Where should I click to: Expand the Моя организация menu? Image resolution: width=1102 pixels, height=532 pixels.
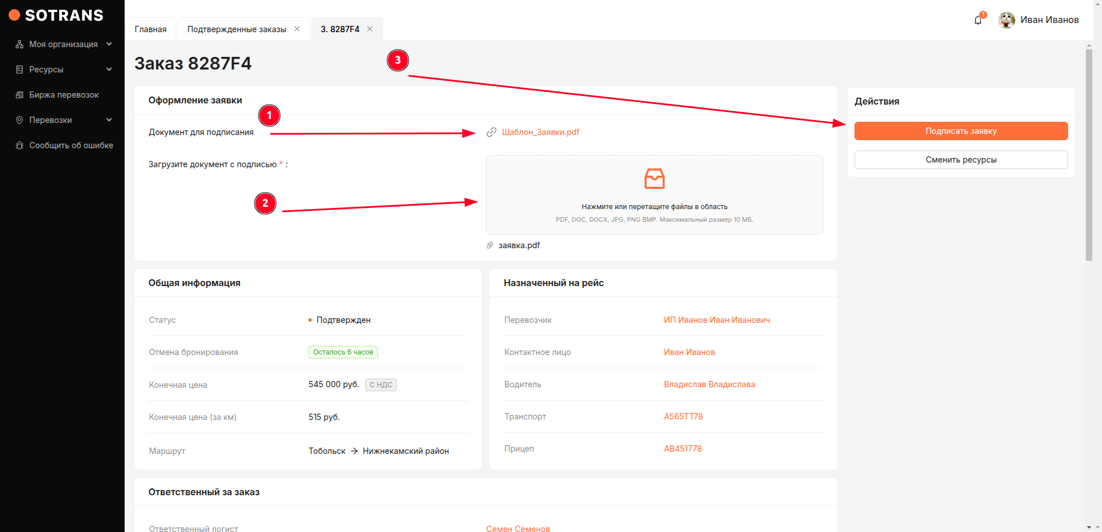pyautogui.click(x=63, y=44)
